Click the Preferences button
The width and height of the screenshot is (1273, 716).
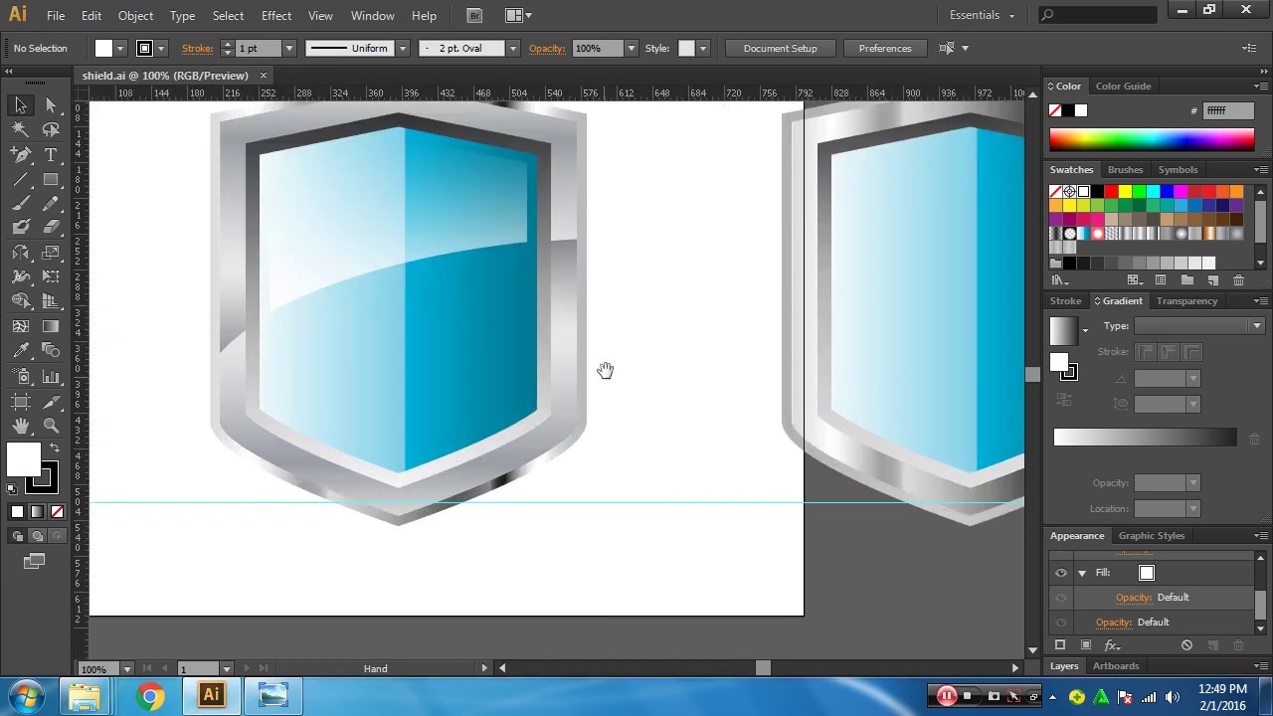coord(884,48)
